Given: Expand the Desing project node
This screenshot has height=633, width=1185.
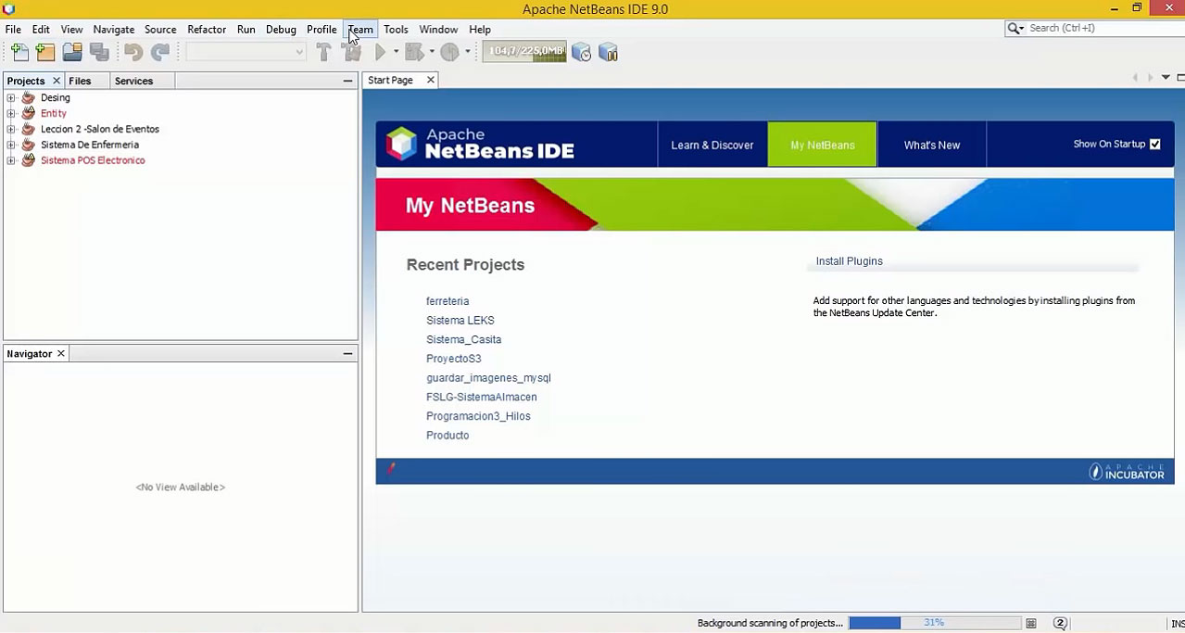Looking at the screenshot, I should pos(11,98).
